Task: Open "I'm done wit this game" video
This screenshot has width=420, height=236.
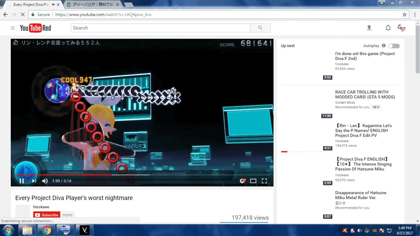Action: click(x=365, y=56)
